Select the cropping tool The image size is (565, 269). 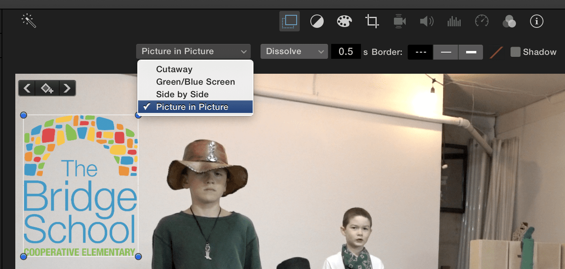372,21
